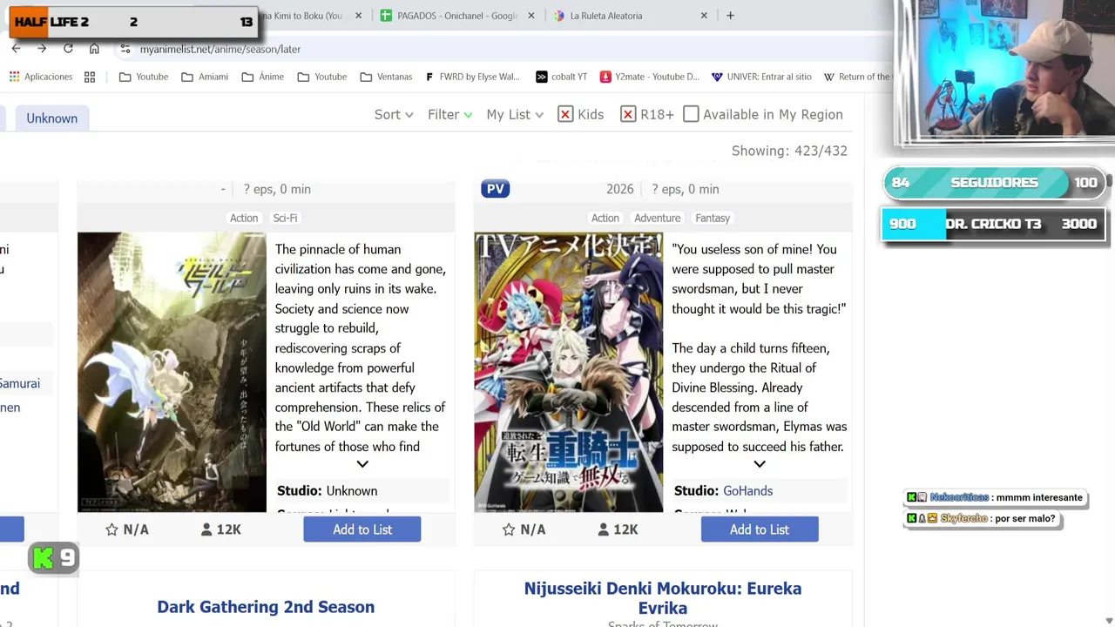1115x627 pixels.
Task: Open the My List dropdown
Action: point(515,114)
